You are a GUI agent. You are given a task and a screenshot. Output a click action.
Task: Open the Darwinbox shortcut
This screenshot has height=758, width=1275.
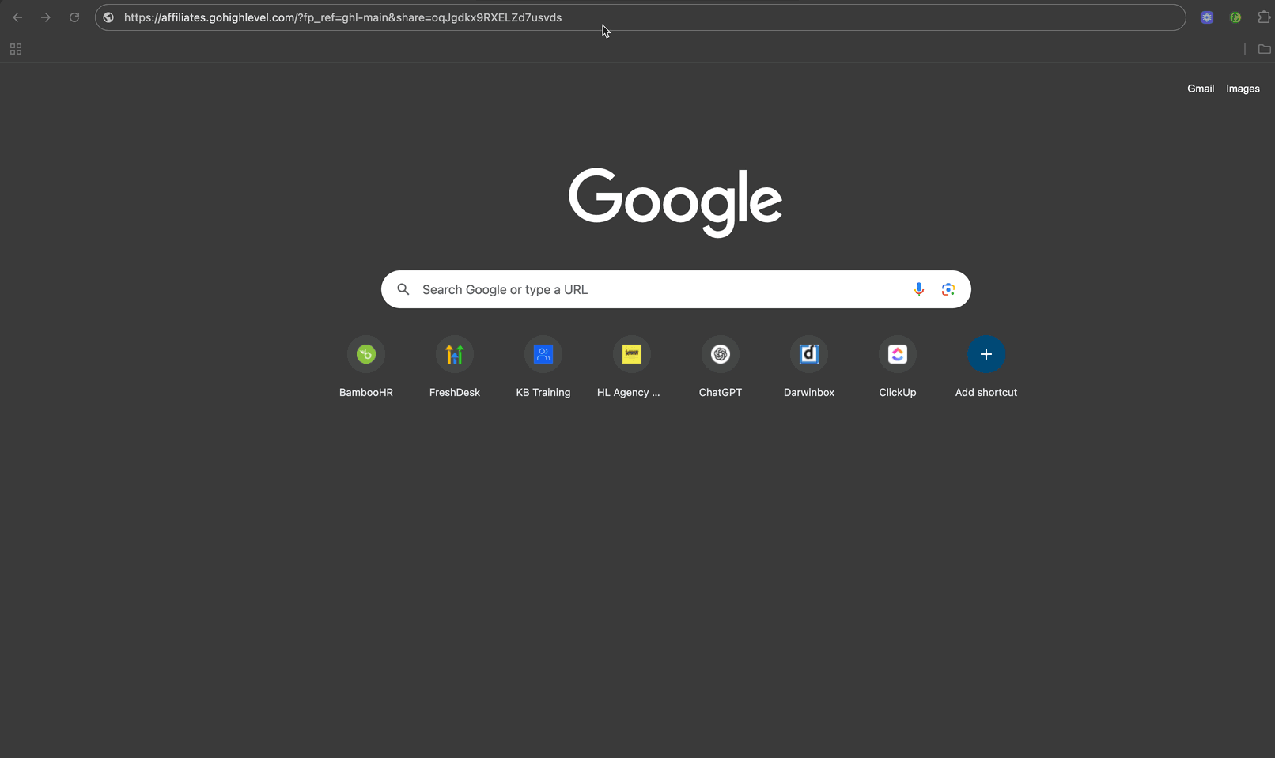(808, 354)
